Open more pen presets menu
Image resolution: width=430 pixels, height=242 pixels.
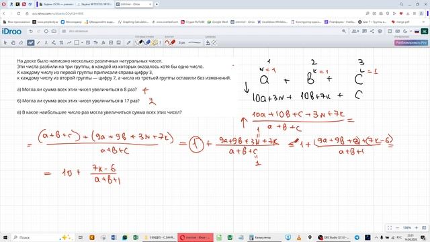(x=160, y=42)
